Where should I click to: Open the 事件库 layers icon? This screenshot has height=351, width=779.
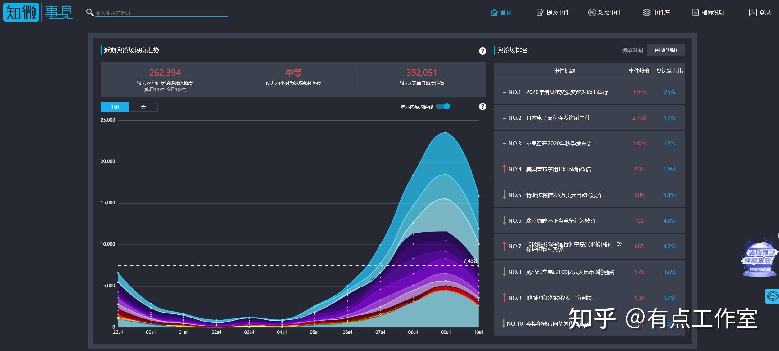coord(646,12)
